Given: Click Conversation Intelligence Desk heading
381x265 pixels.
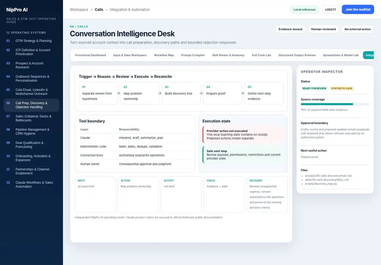Looking at the screenshot, I should (x=122, y=34).
